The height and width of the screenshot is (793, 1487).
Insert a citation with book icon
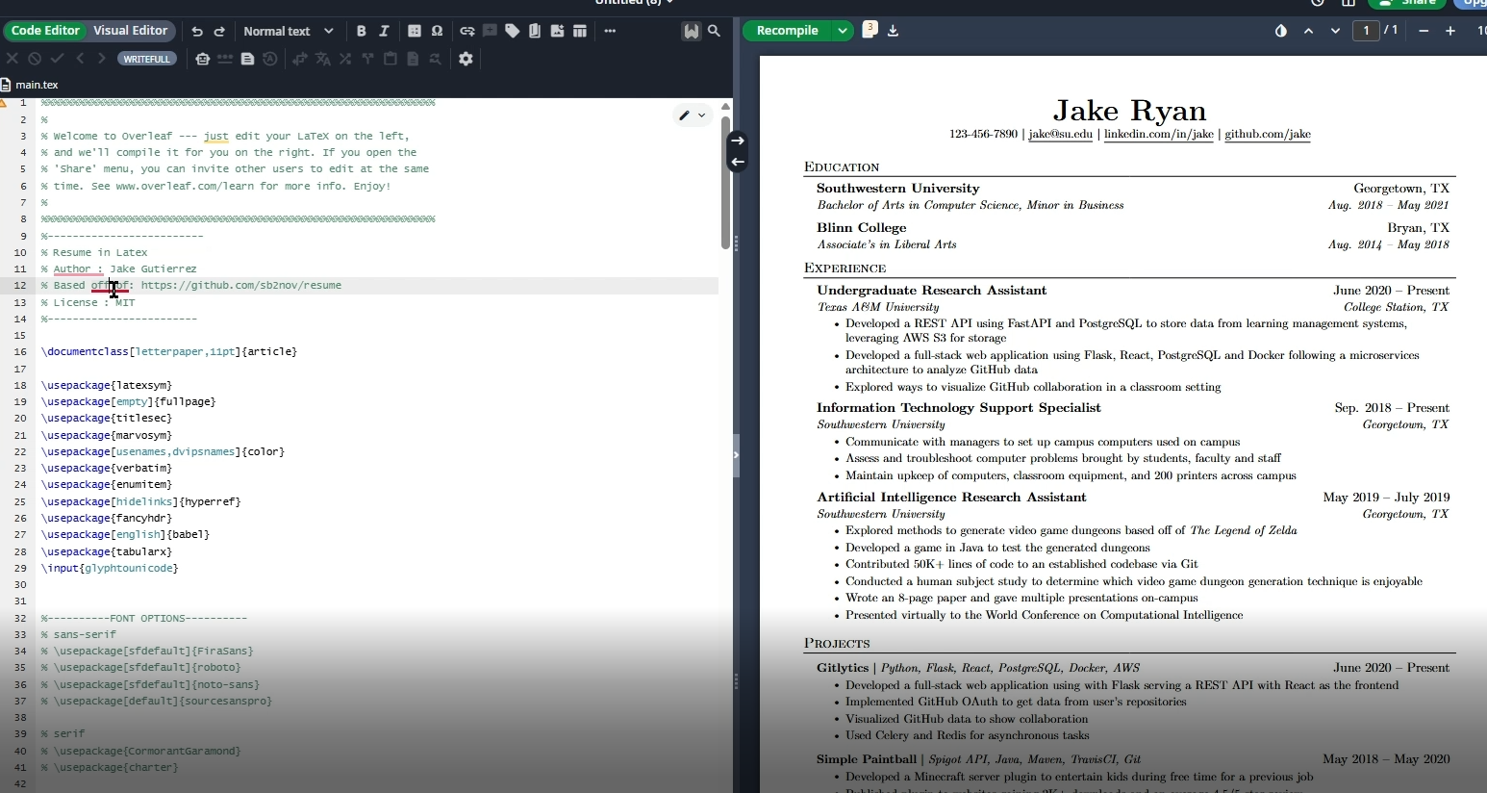tap(535, 31)
